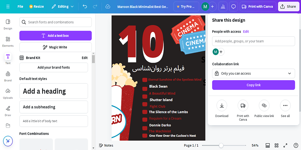The width and height of the screenshot is (301, 150).
Task: Click the zoom slider handle
Action: coord(221,145)
